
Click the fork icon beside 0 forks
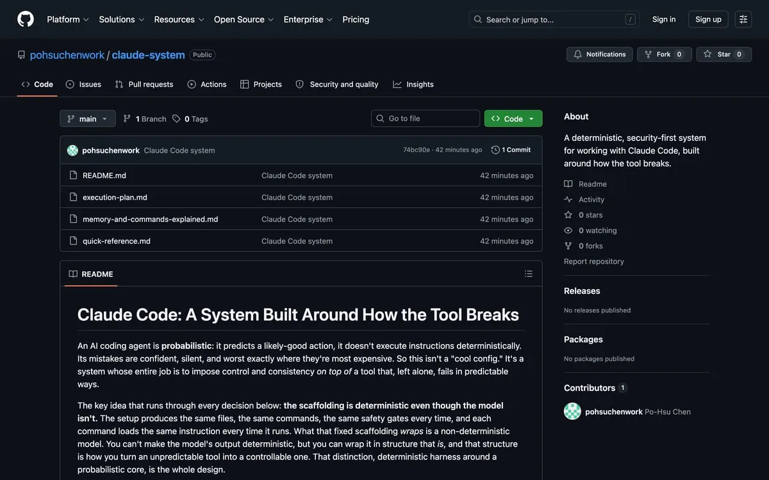coord(568,246)
